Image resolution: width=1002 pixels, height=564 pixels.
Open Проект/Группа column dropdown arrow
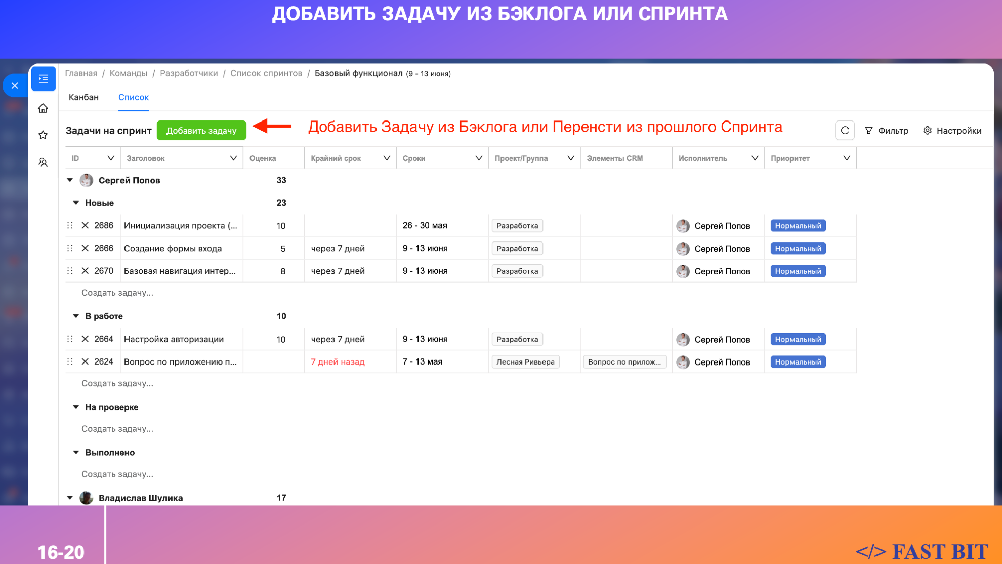click(x=571, y=158)
